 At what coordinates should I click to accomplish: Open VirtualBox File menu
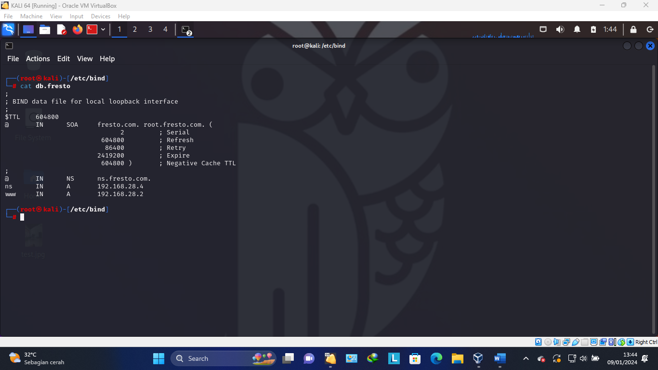click(8, 16)
